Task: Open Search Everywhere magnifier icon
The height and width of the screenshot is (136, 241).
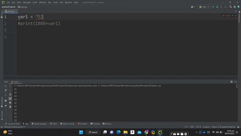Action: click(230, 7)
